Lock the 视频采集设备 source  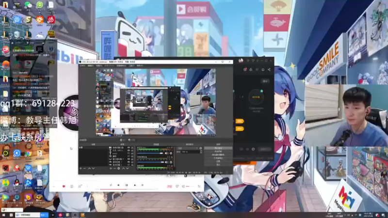(x=132, y=148)
